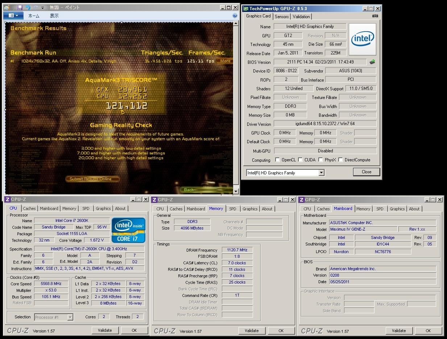Click the Paint help question mark icon

click(235, 16)
